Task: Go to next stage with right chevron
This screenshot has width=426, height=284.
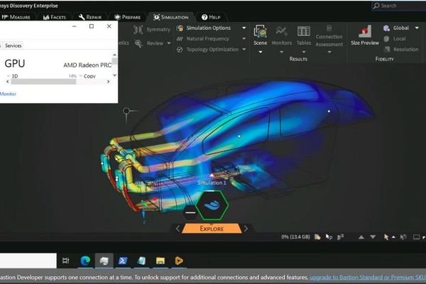Action: 246,229
